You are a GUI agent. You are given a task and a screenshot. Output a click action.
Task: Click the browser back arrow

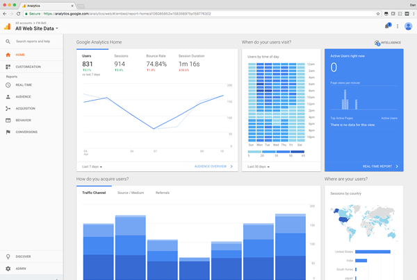pyautogui.click(x=5, y=14)
